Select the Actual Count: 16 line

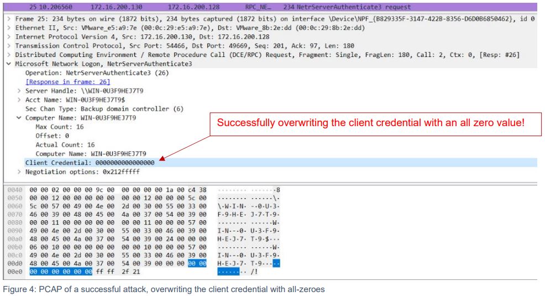[65, 145]
